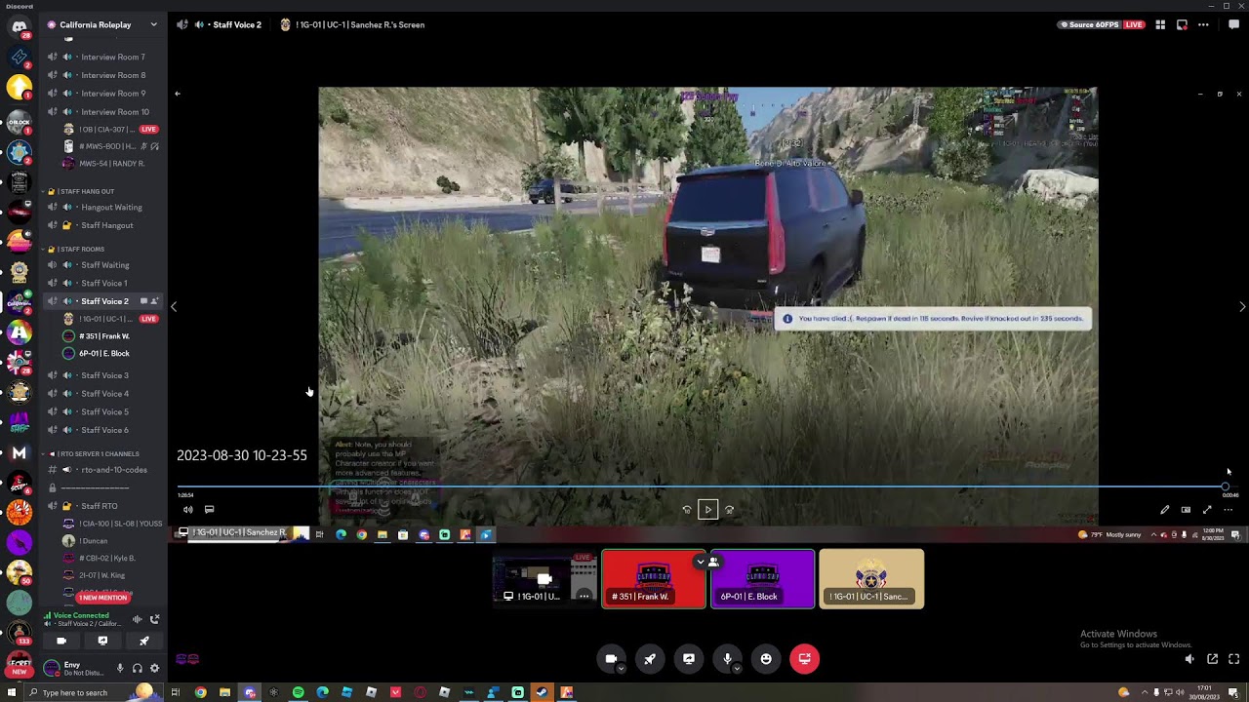Open call options three-dot menu top right

coord(1203,24)
